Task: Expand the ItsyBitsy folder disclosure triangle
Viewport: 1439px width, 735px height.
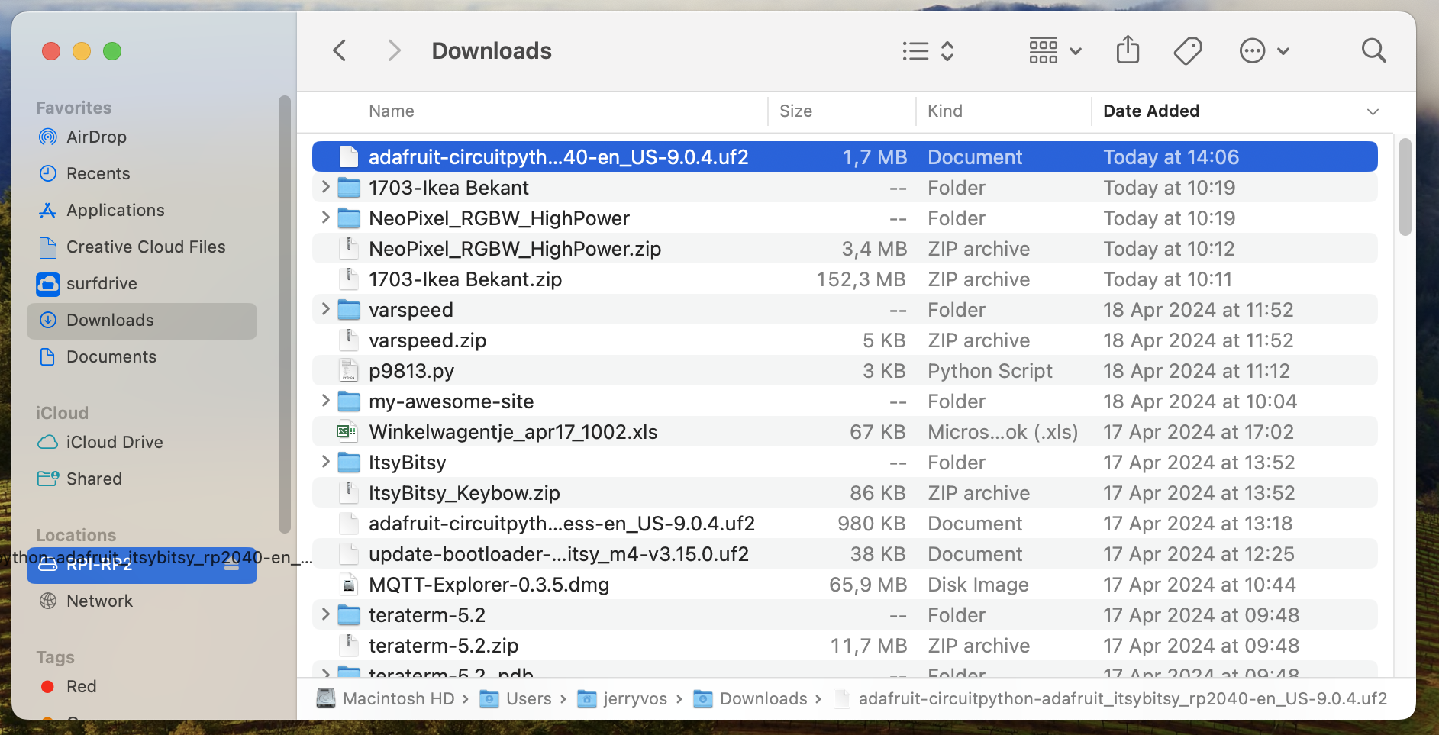Action: [326, 462]
